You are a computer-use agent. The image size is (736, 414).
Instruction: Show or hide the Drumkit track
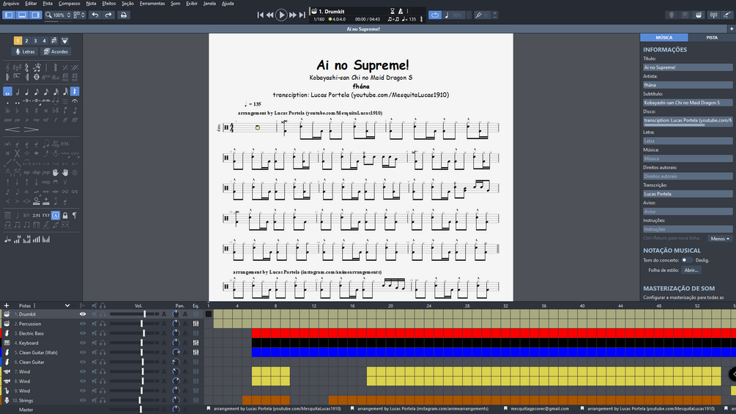coord(83,314)
